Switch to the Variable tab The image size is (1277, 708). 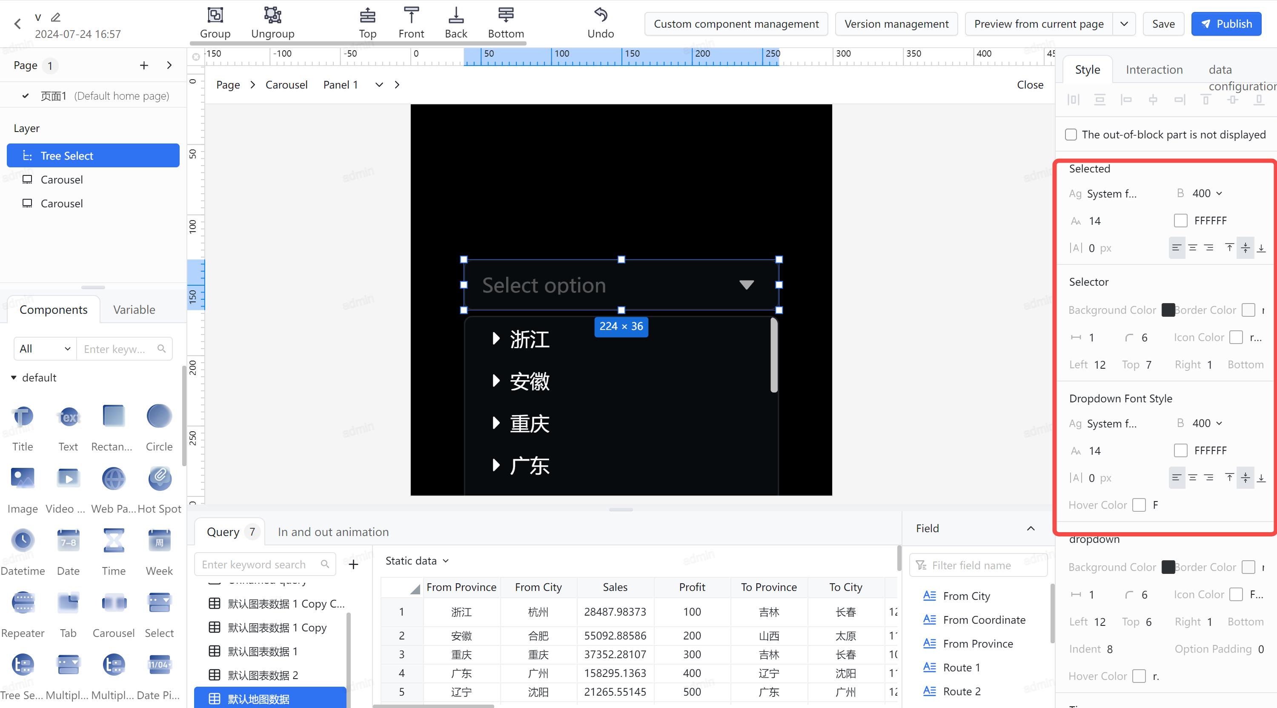click(134, 310)
